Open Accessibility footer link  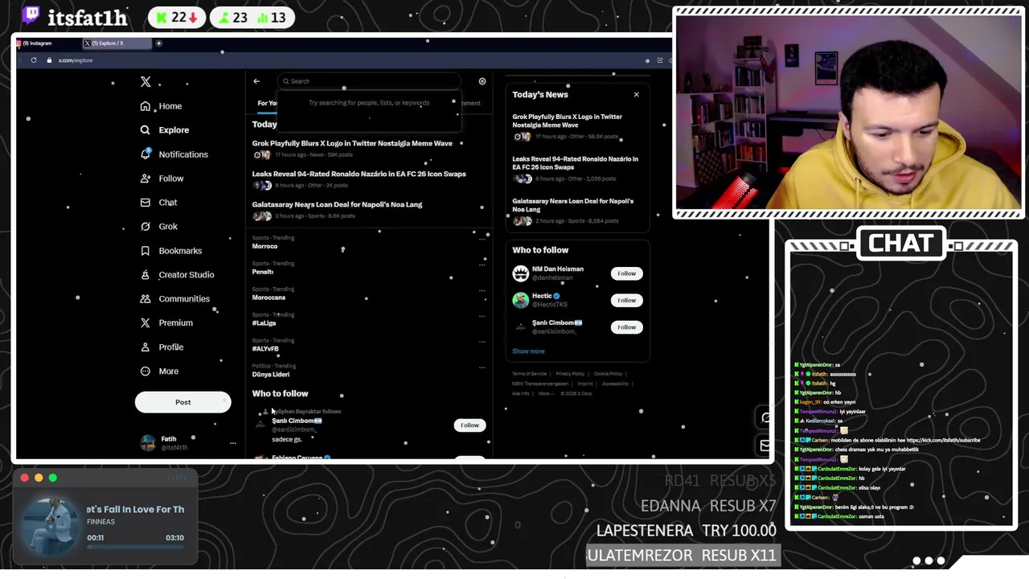tap(615, 384)
